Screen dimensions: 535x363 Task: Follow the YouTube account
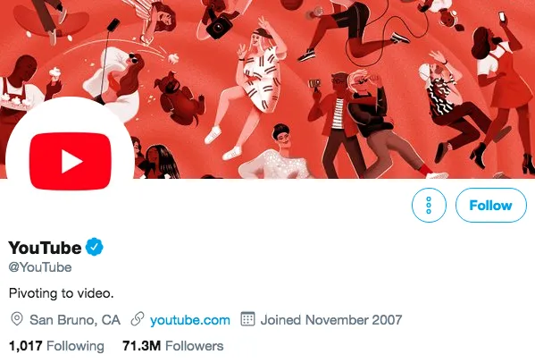491,206
